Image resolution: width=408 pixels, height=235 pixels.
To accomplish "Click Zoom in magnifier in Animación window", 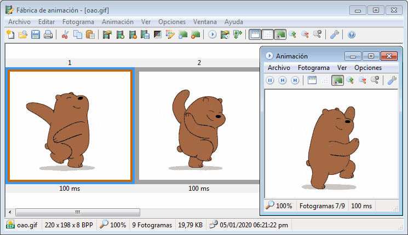I will coord(350,80).
